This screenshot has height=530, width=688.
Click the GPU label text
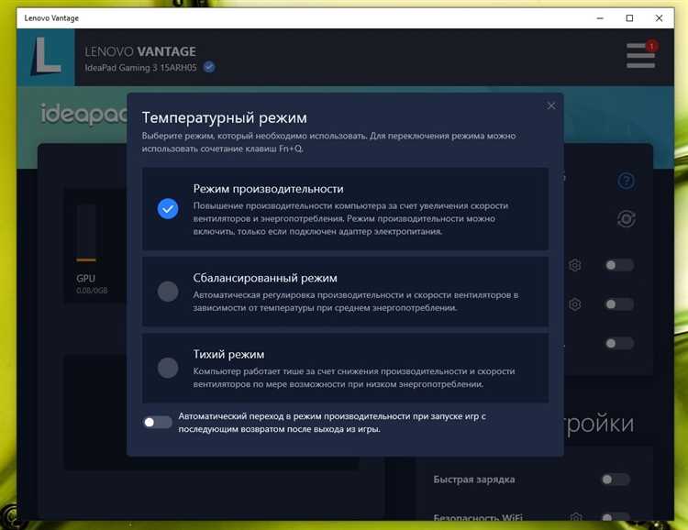(x=85, y=278)
